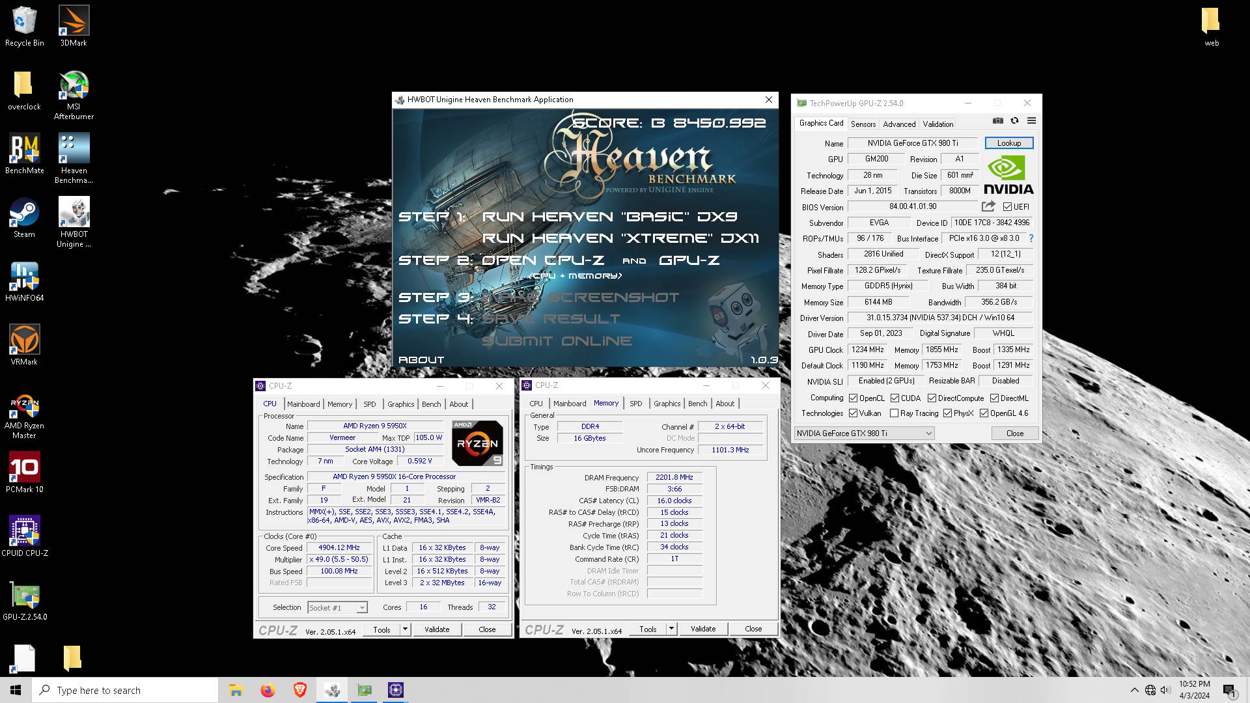The height and width of the screenshot is (703, 1250).
Task: Click the taskbar clock and date
Action: [x=1194, y=690]
